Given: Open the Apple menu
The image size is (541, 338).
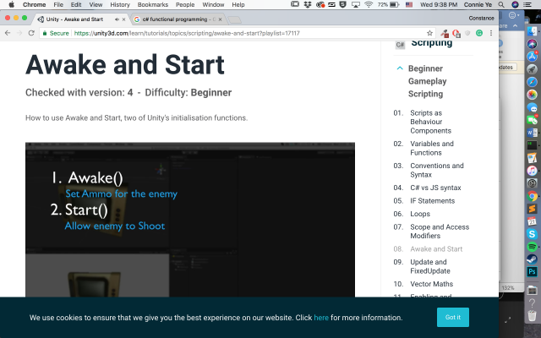Looking at the screenshot, I should 11,4.
